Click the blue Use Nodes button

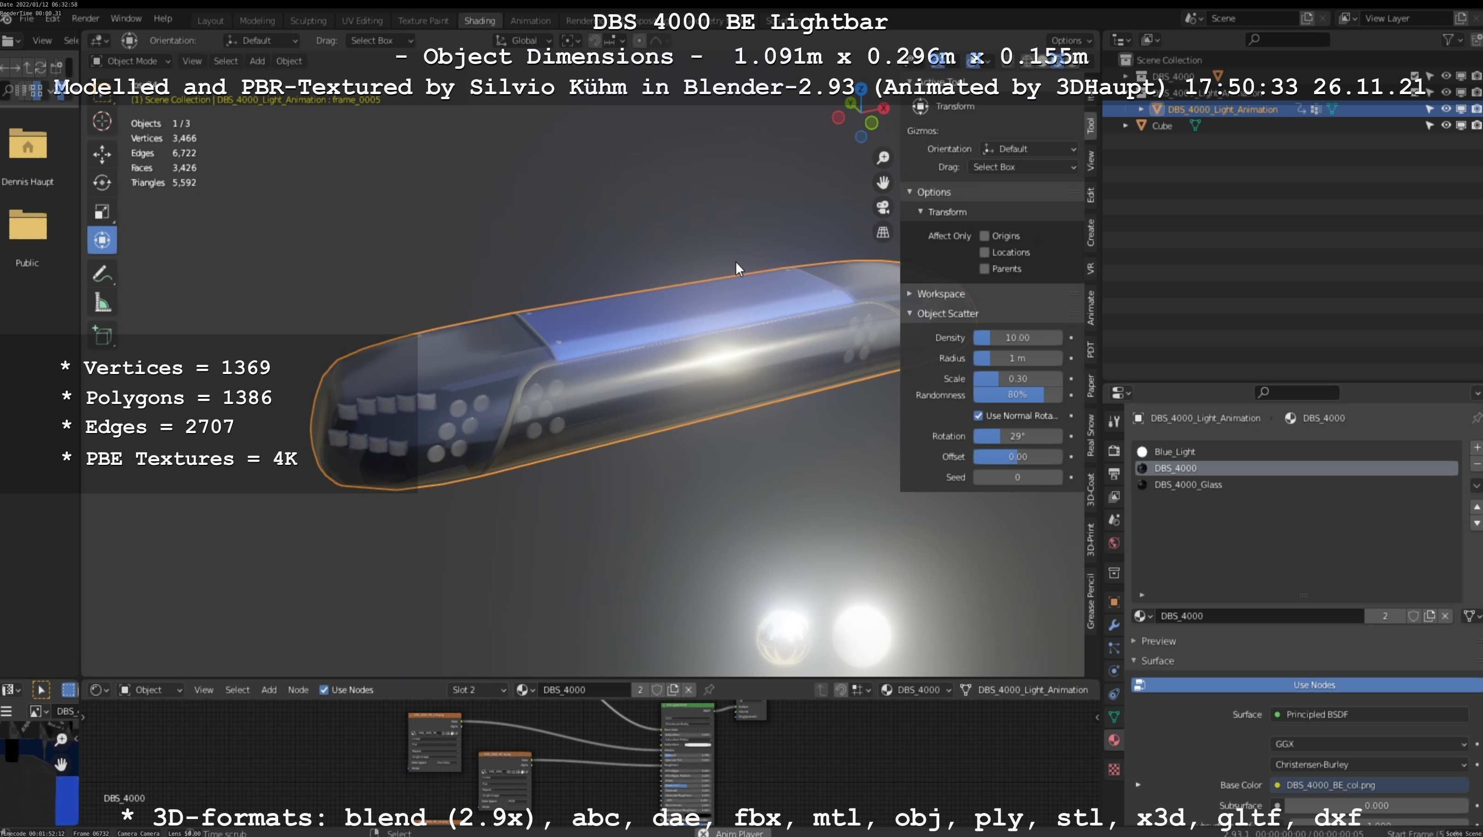click(x=1307, y=684)
